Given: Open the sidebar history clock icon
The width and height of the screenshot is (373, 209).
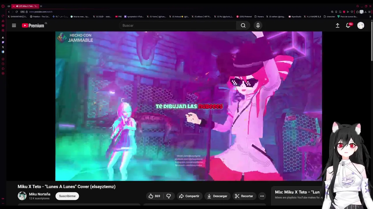Looking at the screenshot, I should [x=3, y=64].
